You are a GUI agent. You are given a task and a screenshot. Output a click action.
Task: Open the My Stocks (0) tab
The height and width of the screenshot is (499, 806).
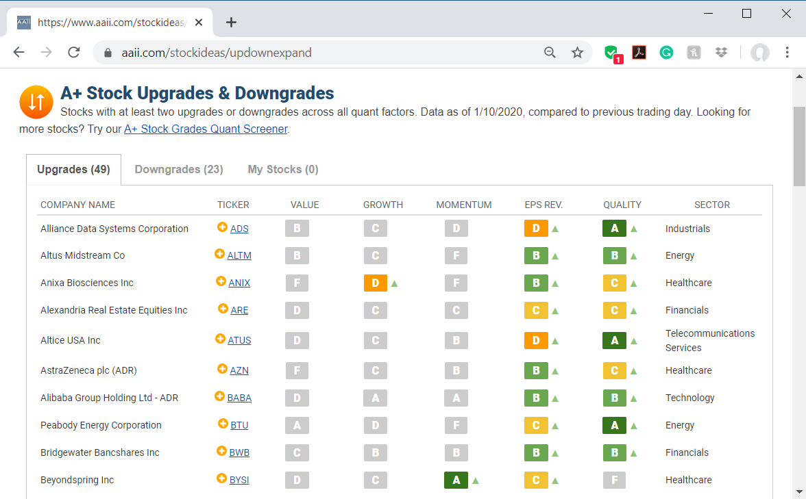click(x=283, y=169)
